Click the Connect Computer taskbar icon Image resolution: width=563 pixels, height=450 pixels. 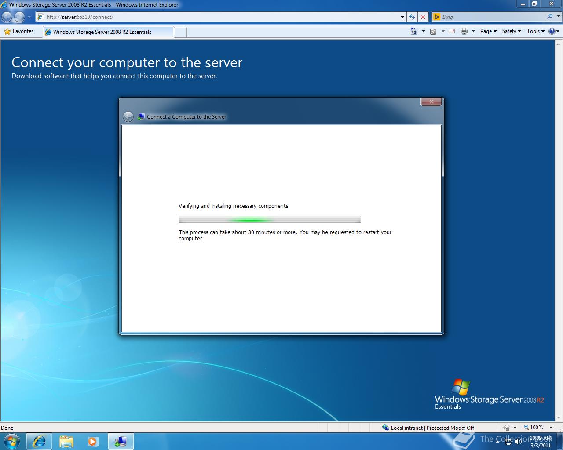(x=121, y=441)
